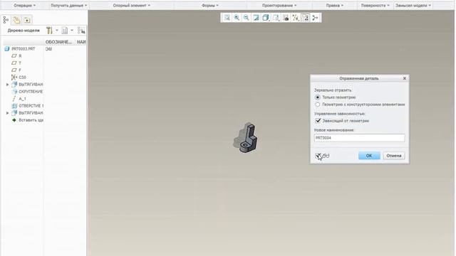Close the 'Отраженная деталь' dialog

404,78
